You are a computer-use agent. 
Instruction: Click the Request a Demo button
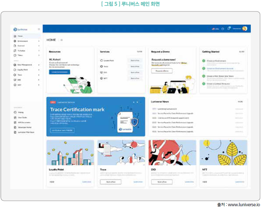162,71
